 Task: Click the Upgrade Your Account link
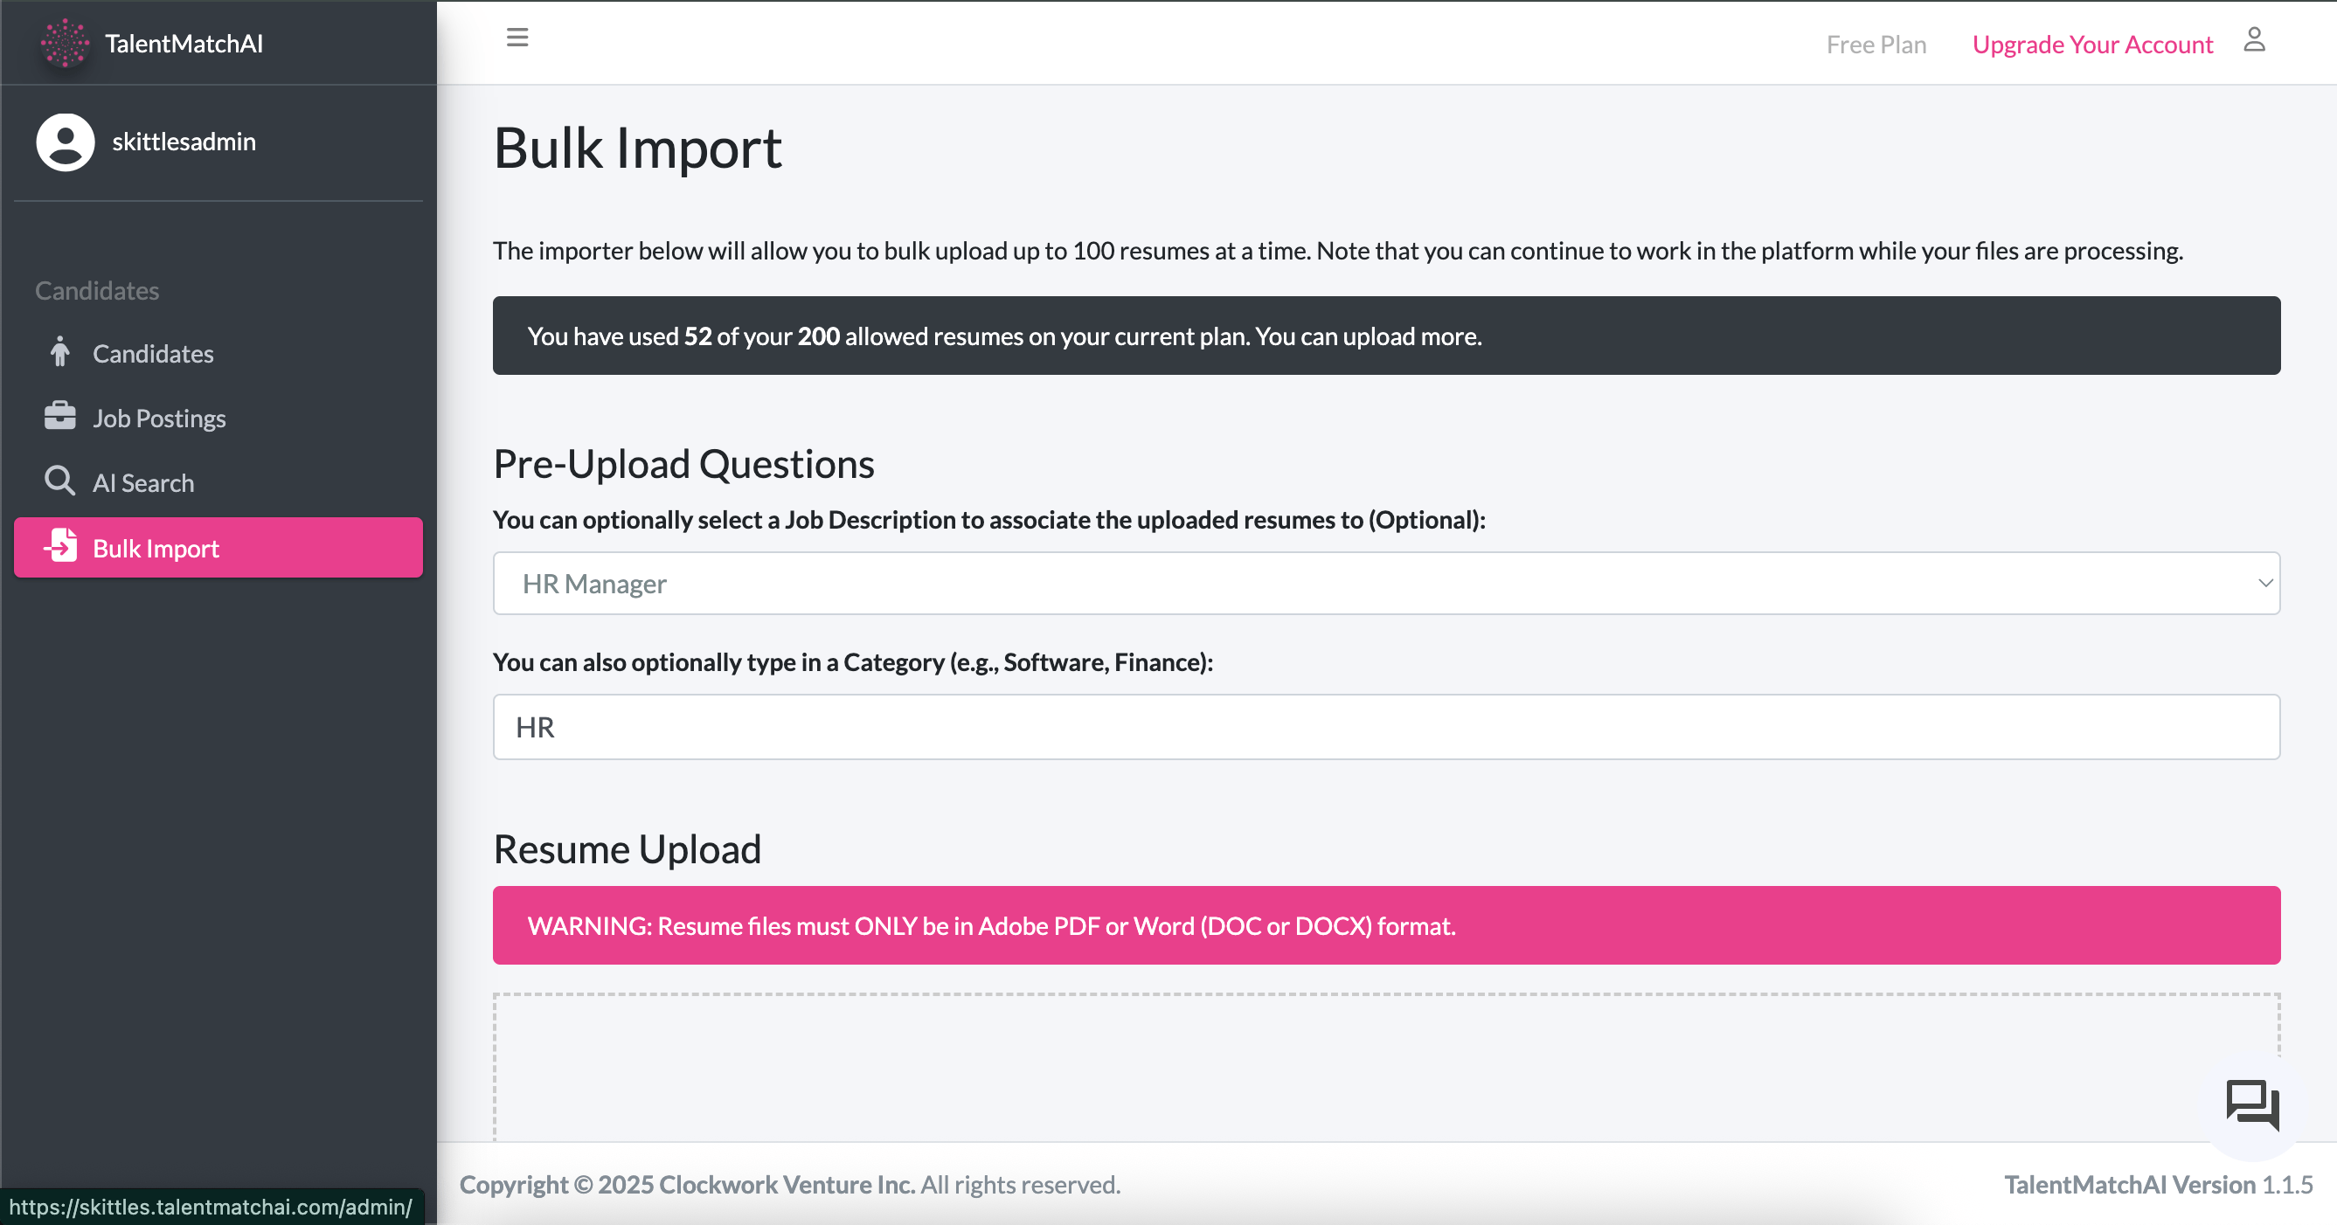2092,43
